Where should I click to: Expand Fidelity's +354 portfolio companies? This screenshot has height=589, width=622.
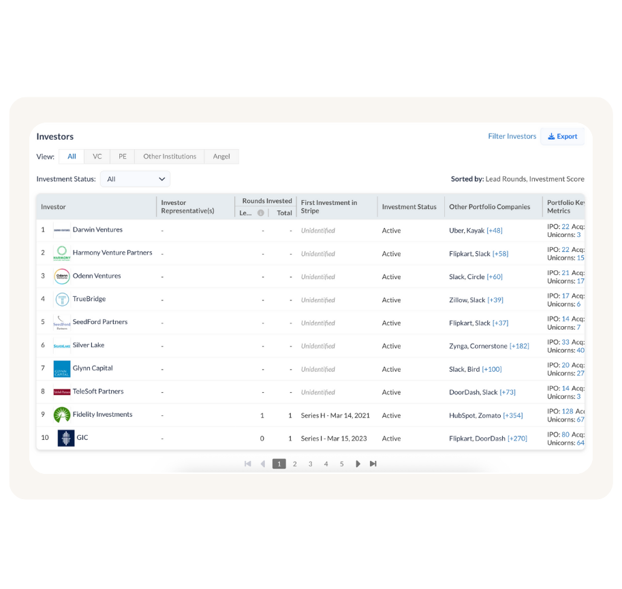tap(513, 415)
